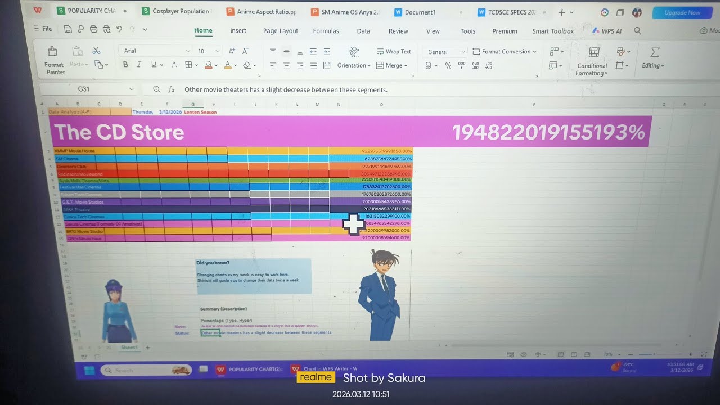Click the Sum sigma icon

655,52
